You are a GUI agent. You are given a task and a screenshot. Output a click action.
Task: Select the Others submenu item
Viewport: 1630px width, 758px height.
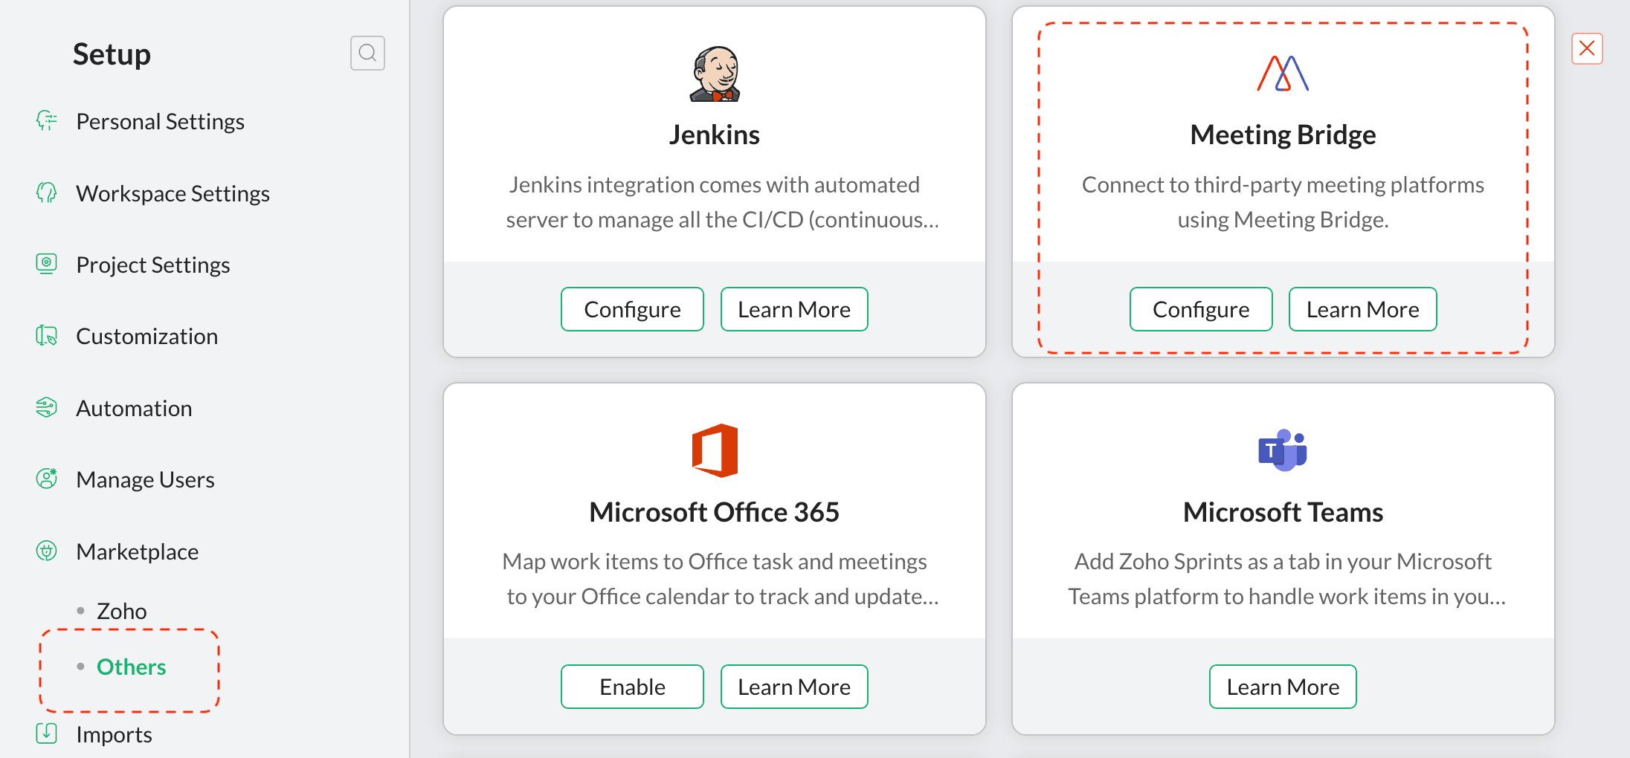[132, 667]
